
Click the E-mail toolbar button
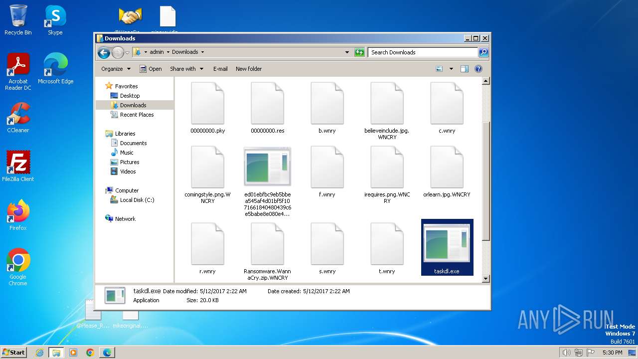tap(220, 69)
